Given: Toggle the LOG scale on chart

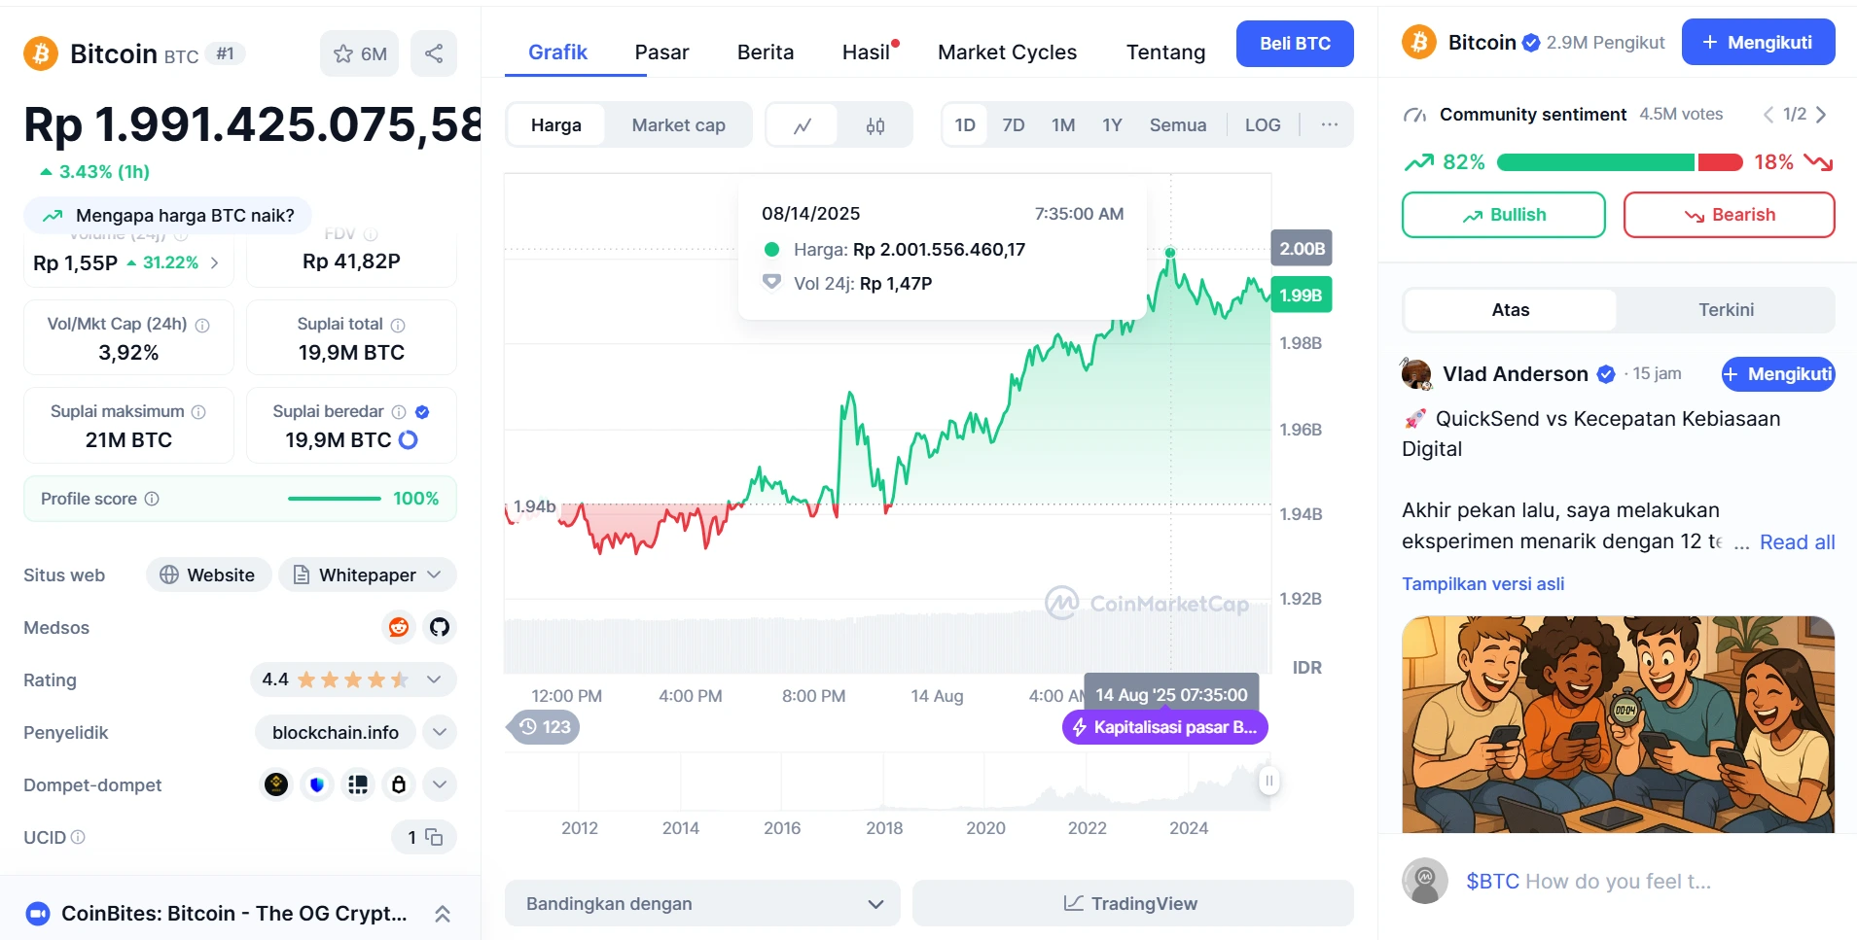Looking at the screenshot, I should point(1262,125).
